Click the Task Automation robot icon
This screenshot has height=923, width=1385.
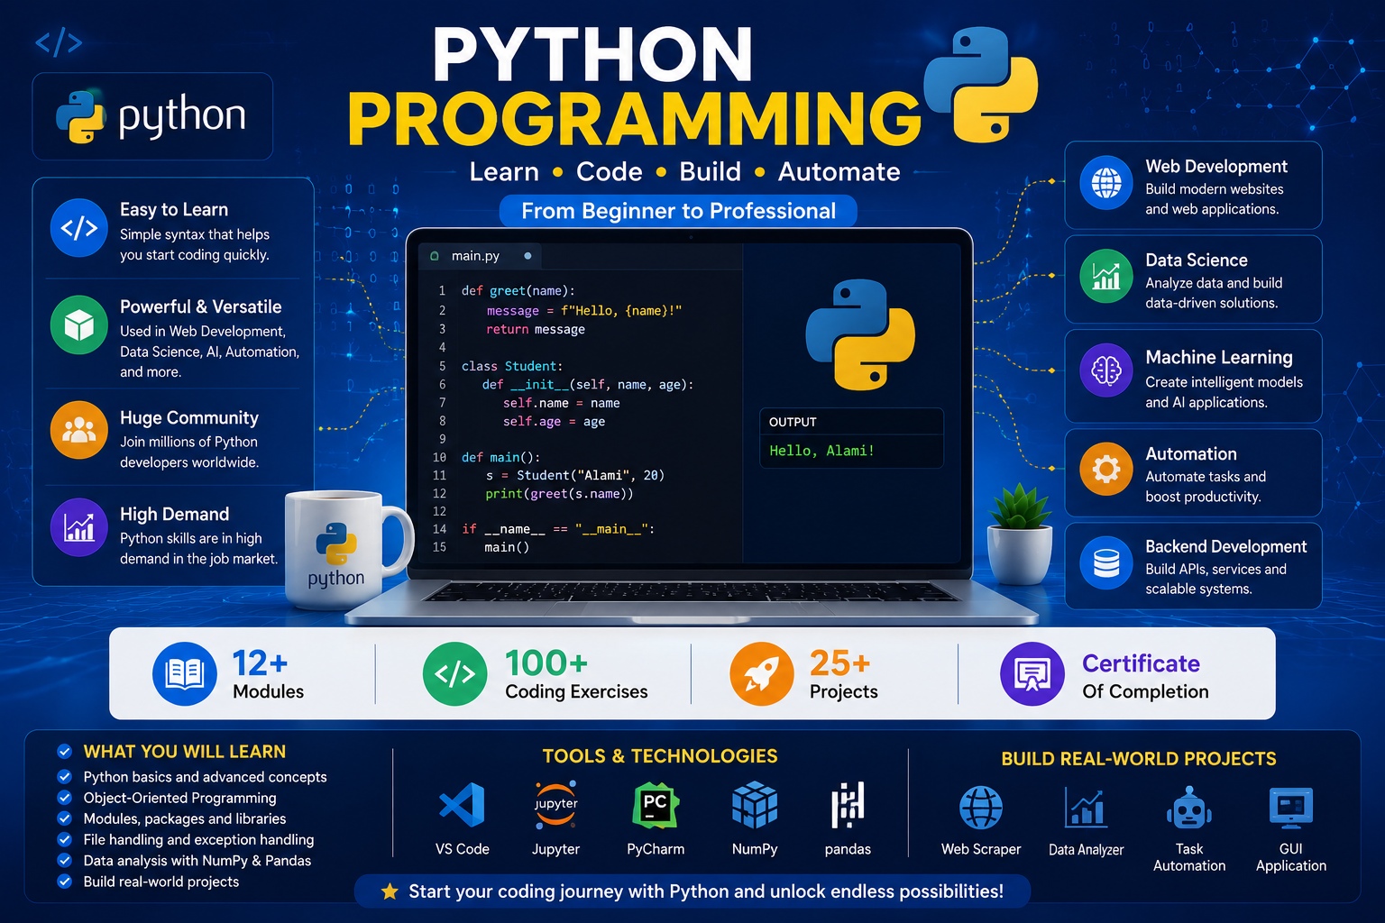click(1189, 807)
